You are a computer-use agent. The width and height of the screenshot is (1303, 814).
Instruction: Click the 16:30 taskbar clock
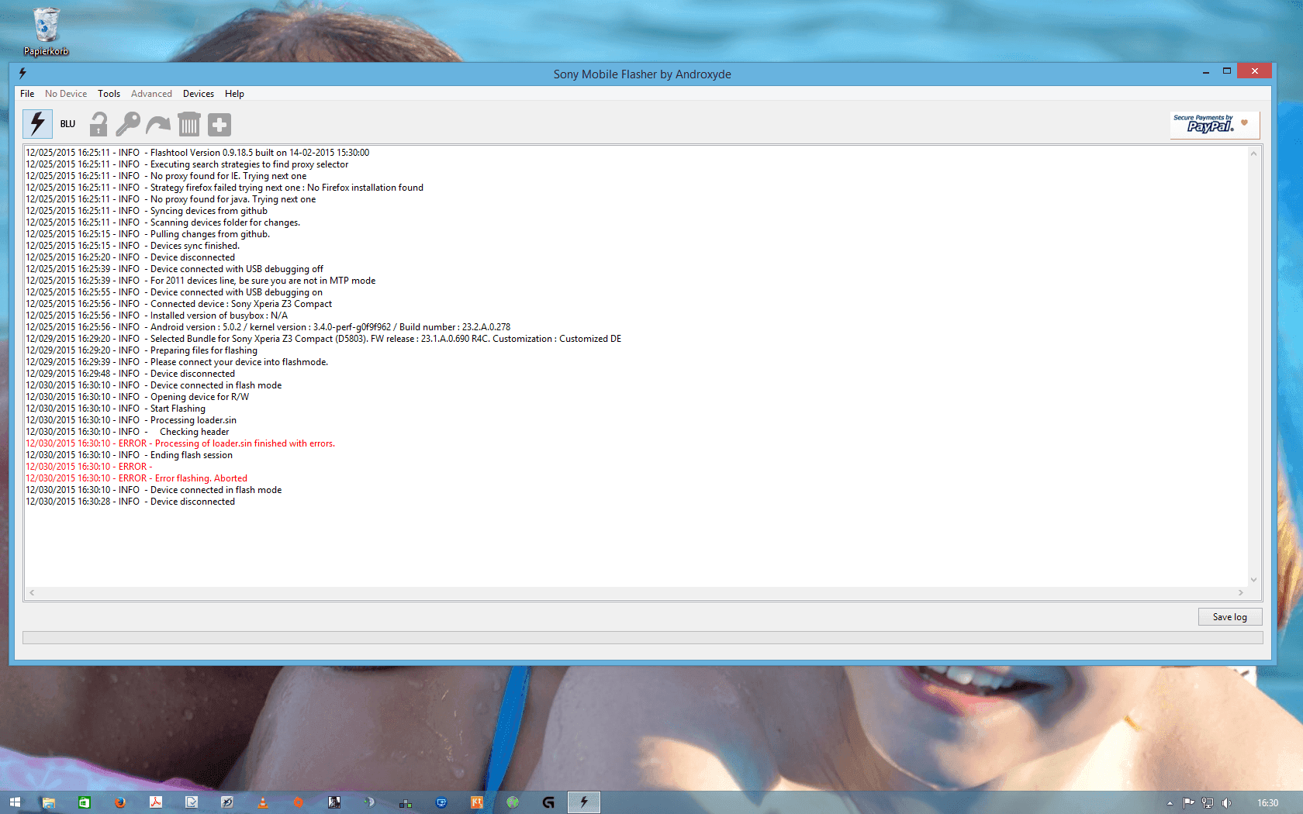[1267, 803]
